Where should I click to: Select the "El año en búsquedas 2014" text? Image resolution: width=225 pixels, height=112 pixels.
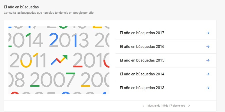pos(142,74)
